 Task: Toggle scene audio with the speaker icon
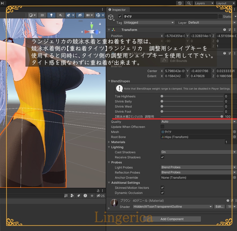tap(61, 15)
